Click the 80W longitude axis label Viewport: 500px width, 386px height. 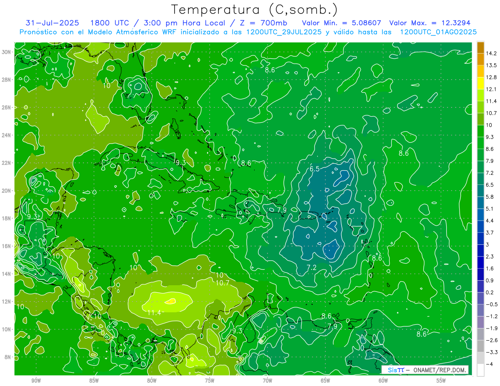(152, 381)
